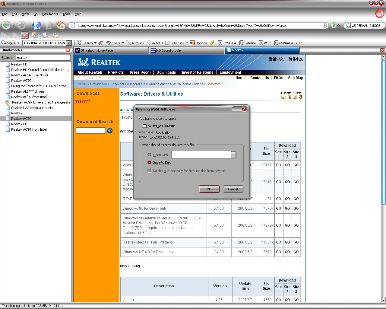Image resolution: width=386 pixels, height=309 pixels.
Task: Click the Google toolbar logo
Action: [8, 43]
